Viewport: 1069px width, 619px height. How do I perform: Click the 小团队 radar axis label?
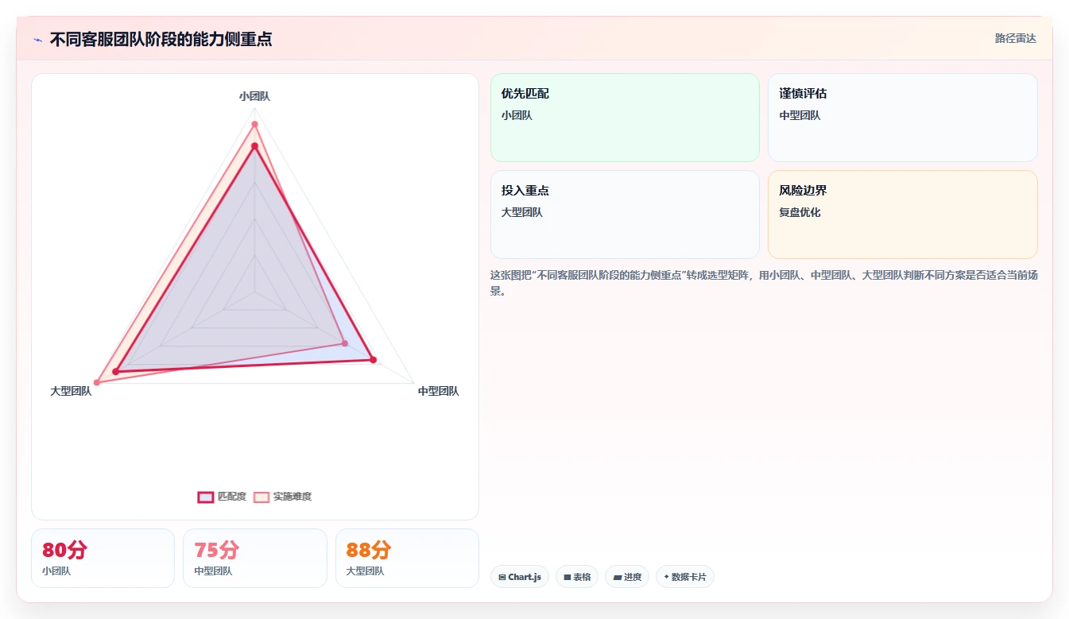click(254, 96)
